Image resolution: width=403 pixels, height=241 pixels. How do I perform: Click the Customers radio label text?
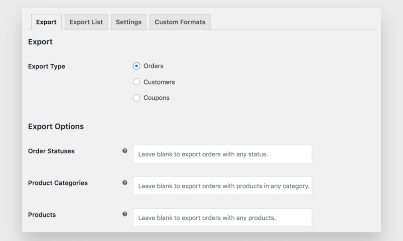coord(159,82)
